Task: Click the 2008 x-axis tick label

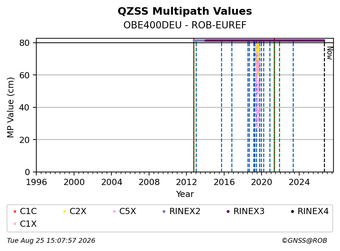Action: (149, 182)
